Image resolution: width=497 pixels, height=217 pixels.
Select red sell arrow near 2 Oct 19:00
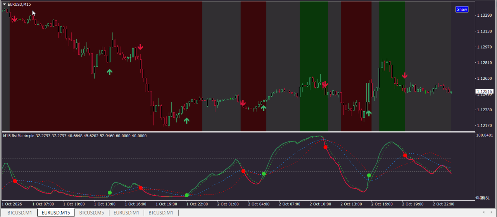click(x=404, y=75)
